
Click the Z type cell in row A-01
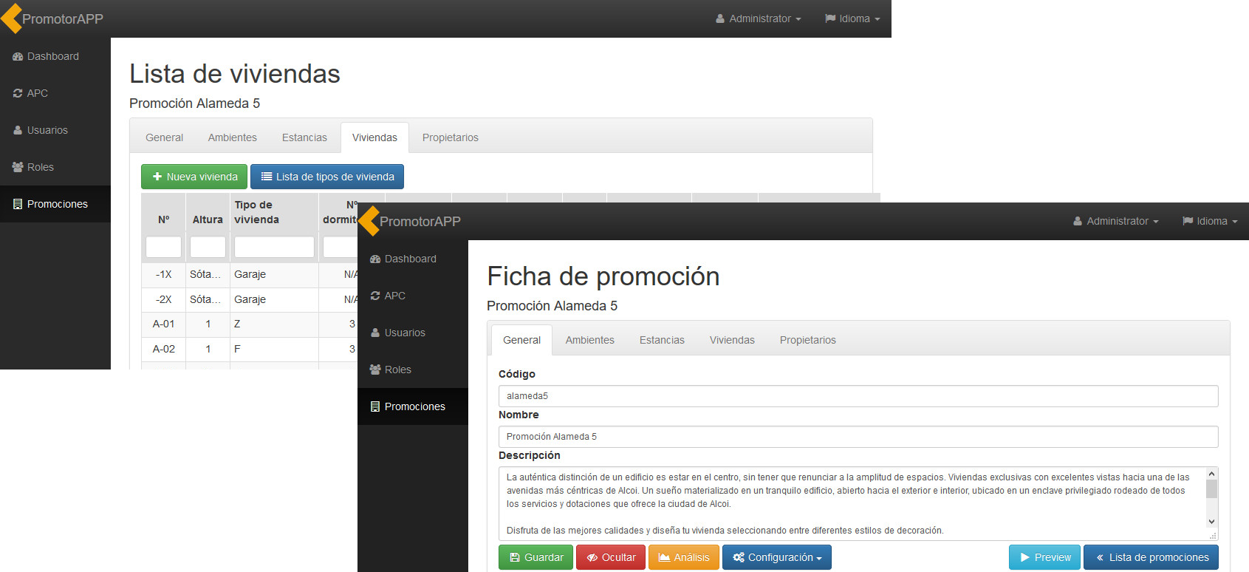pyautogui.click(x=274, y=324)
